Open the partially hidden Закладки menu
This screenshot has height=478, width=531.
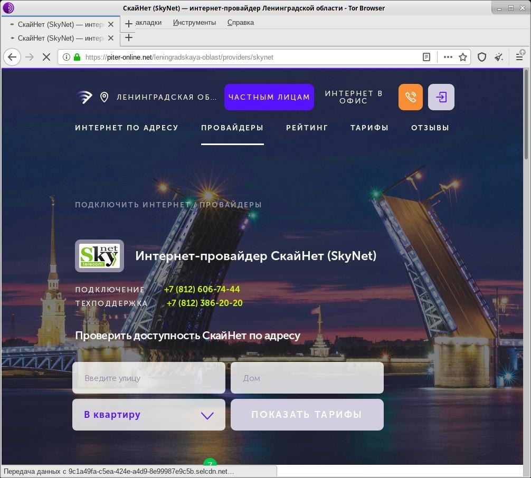[x=148, y=22]
